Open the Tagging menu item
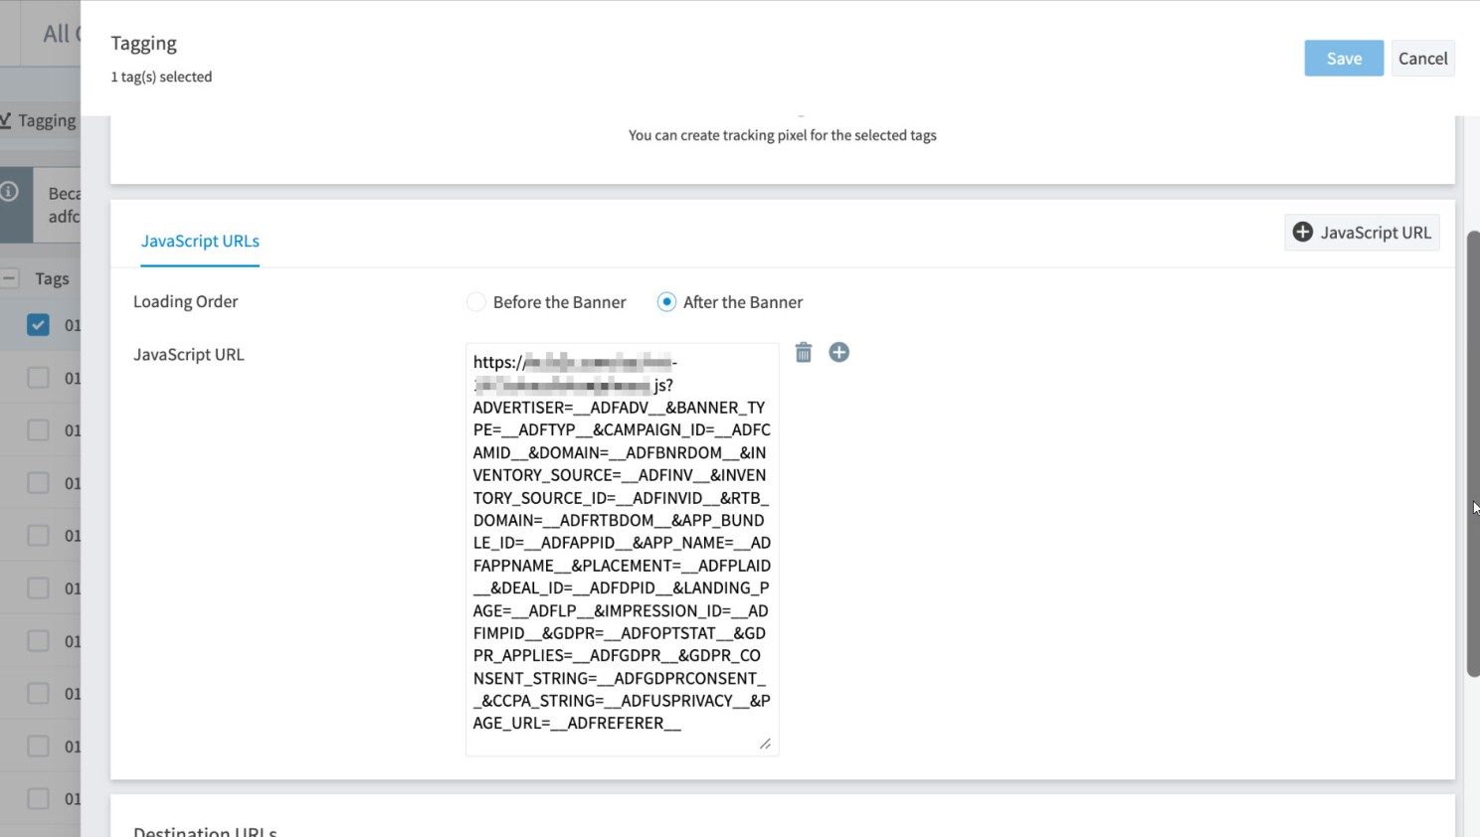Viewport: 1480px width, 837px height. pyautogui.click(x=44, y=119)
